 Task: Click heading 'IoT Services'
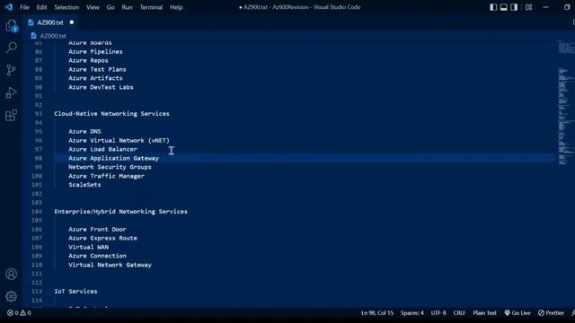coord(75,291)
